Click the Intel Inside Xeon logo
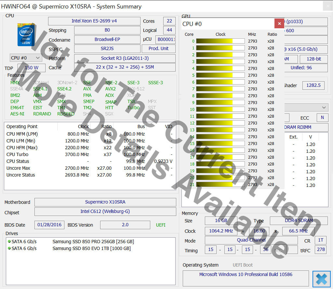Screen dimensions: 333x289 [26, 34]
